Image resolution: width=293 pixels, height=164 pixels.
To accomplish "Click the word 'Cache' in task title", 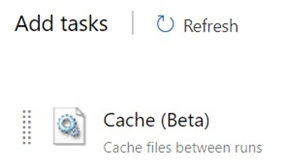I will (129, 120).
